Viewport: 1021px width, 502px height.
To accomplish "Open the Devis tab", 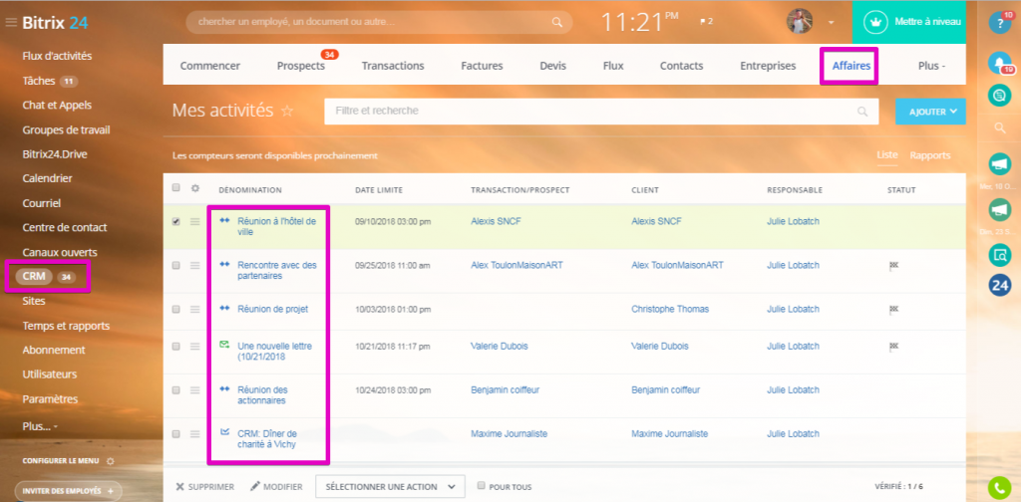I will [x=552, y=66].
